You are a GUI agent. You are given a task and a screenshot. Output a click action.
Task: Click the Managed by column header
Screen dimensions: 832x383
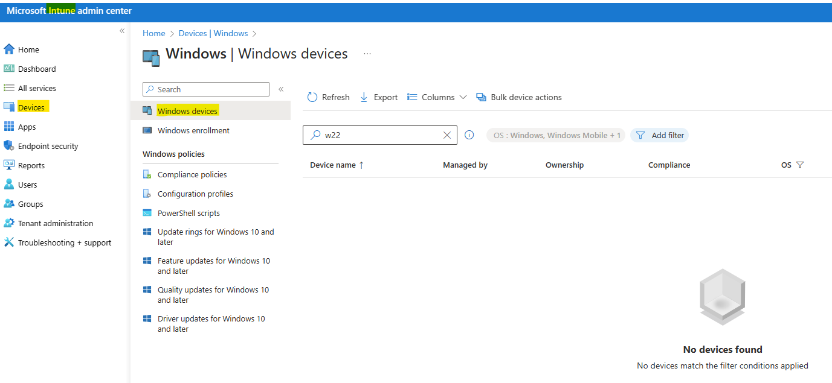coord(465,165)
